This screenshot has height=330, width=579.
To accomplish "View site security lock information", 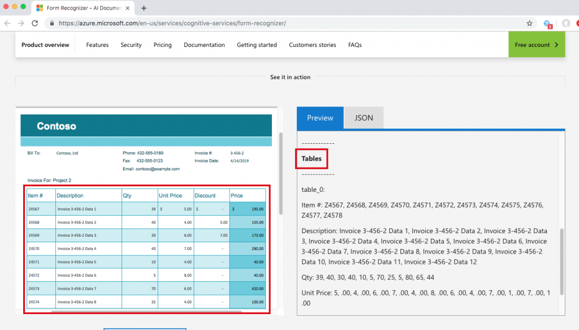I will click(51, 23).
